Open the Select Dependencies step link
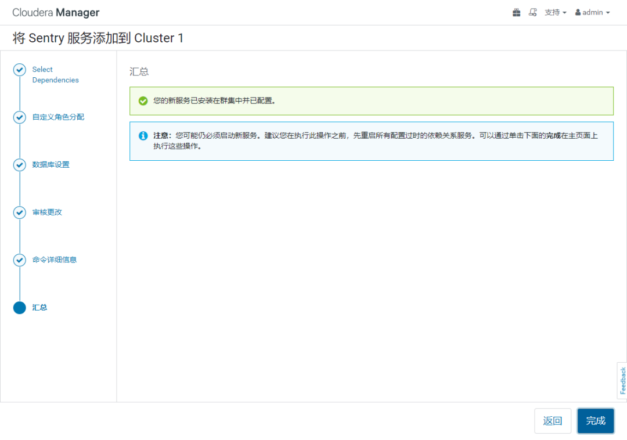This screenshot has width=627, height=440. pos(55,75)
